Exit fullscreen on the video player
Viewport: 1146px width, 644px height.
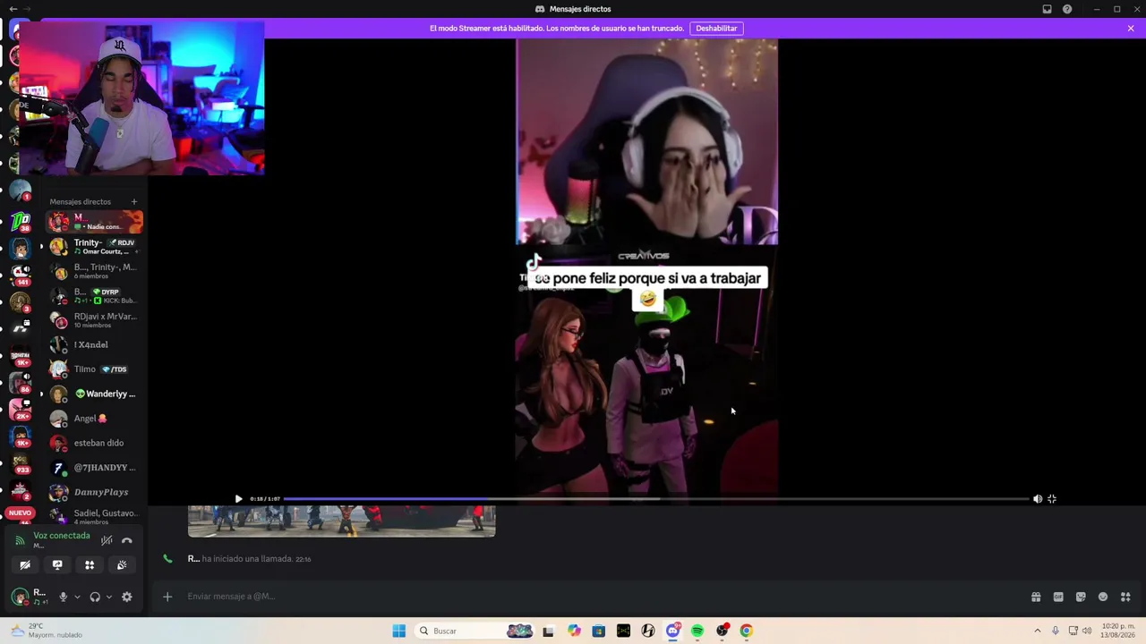tap(1052, 499)
